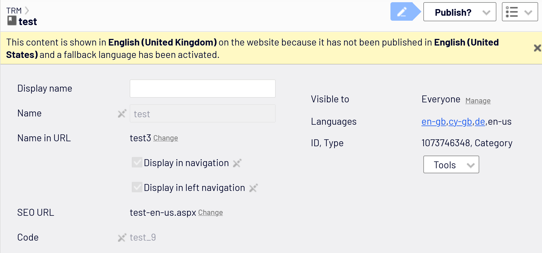Viewport: 542px width, 253px height.
Task: Expand the chevron next to list icon
Action: [528, 12]
